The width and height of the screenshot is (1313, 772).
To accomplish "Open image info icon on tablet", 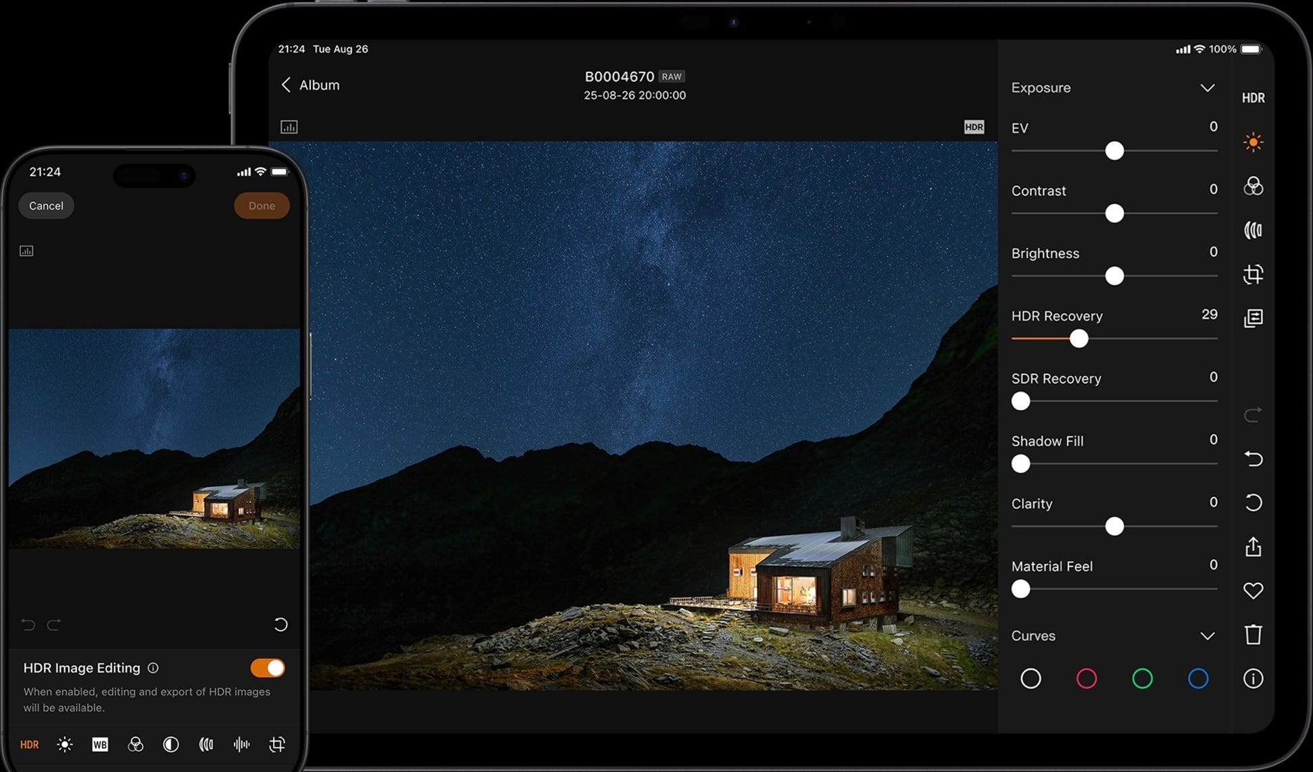I will [x=1253, y=678].
